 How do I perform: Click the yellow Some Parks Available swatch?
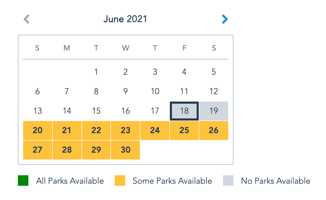120,181
